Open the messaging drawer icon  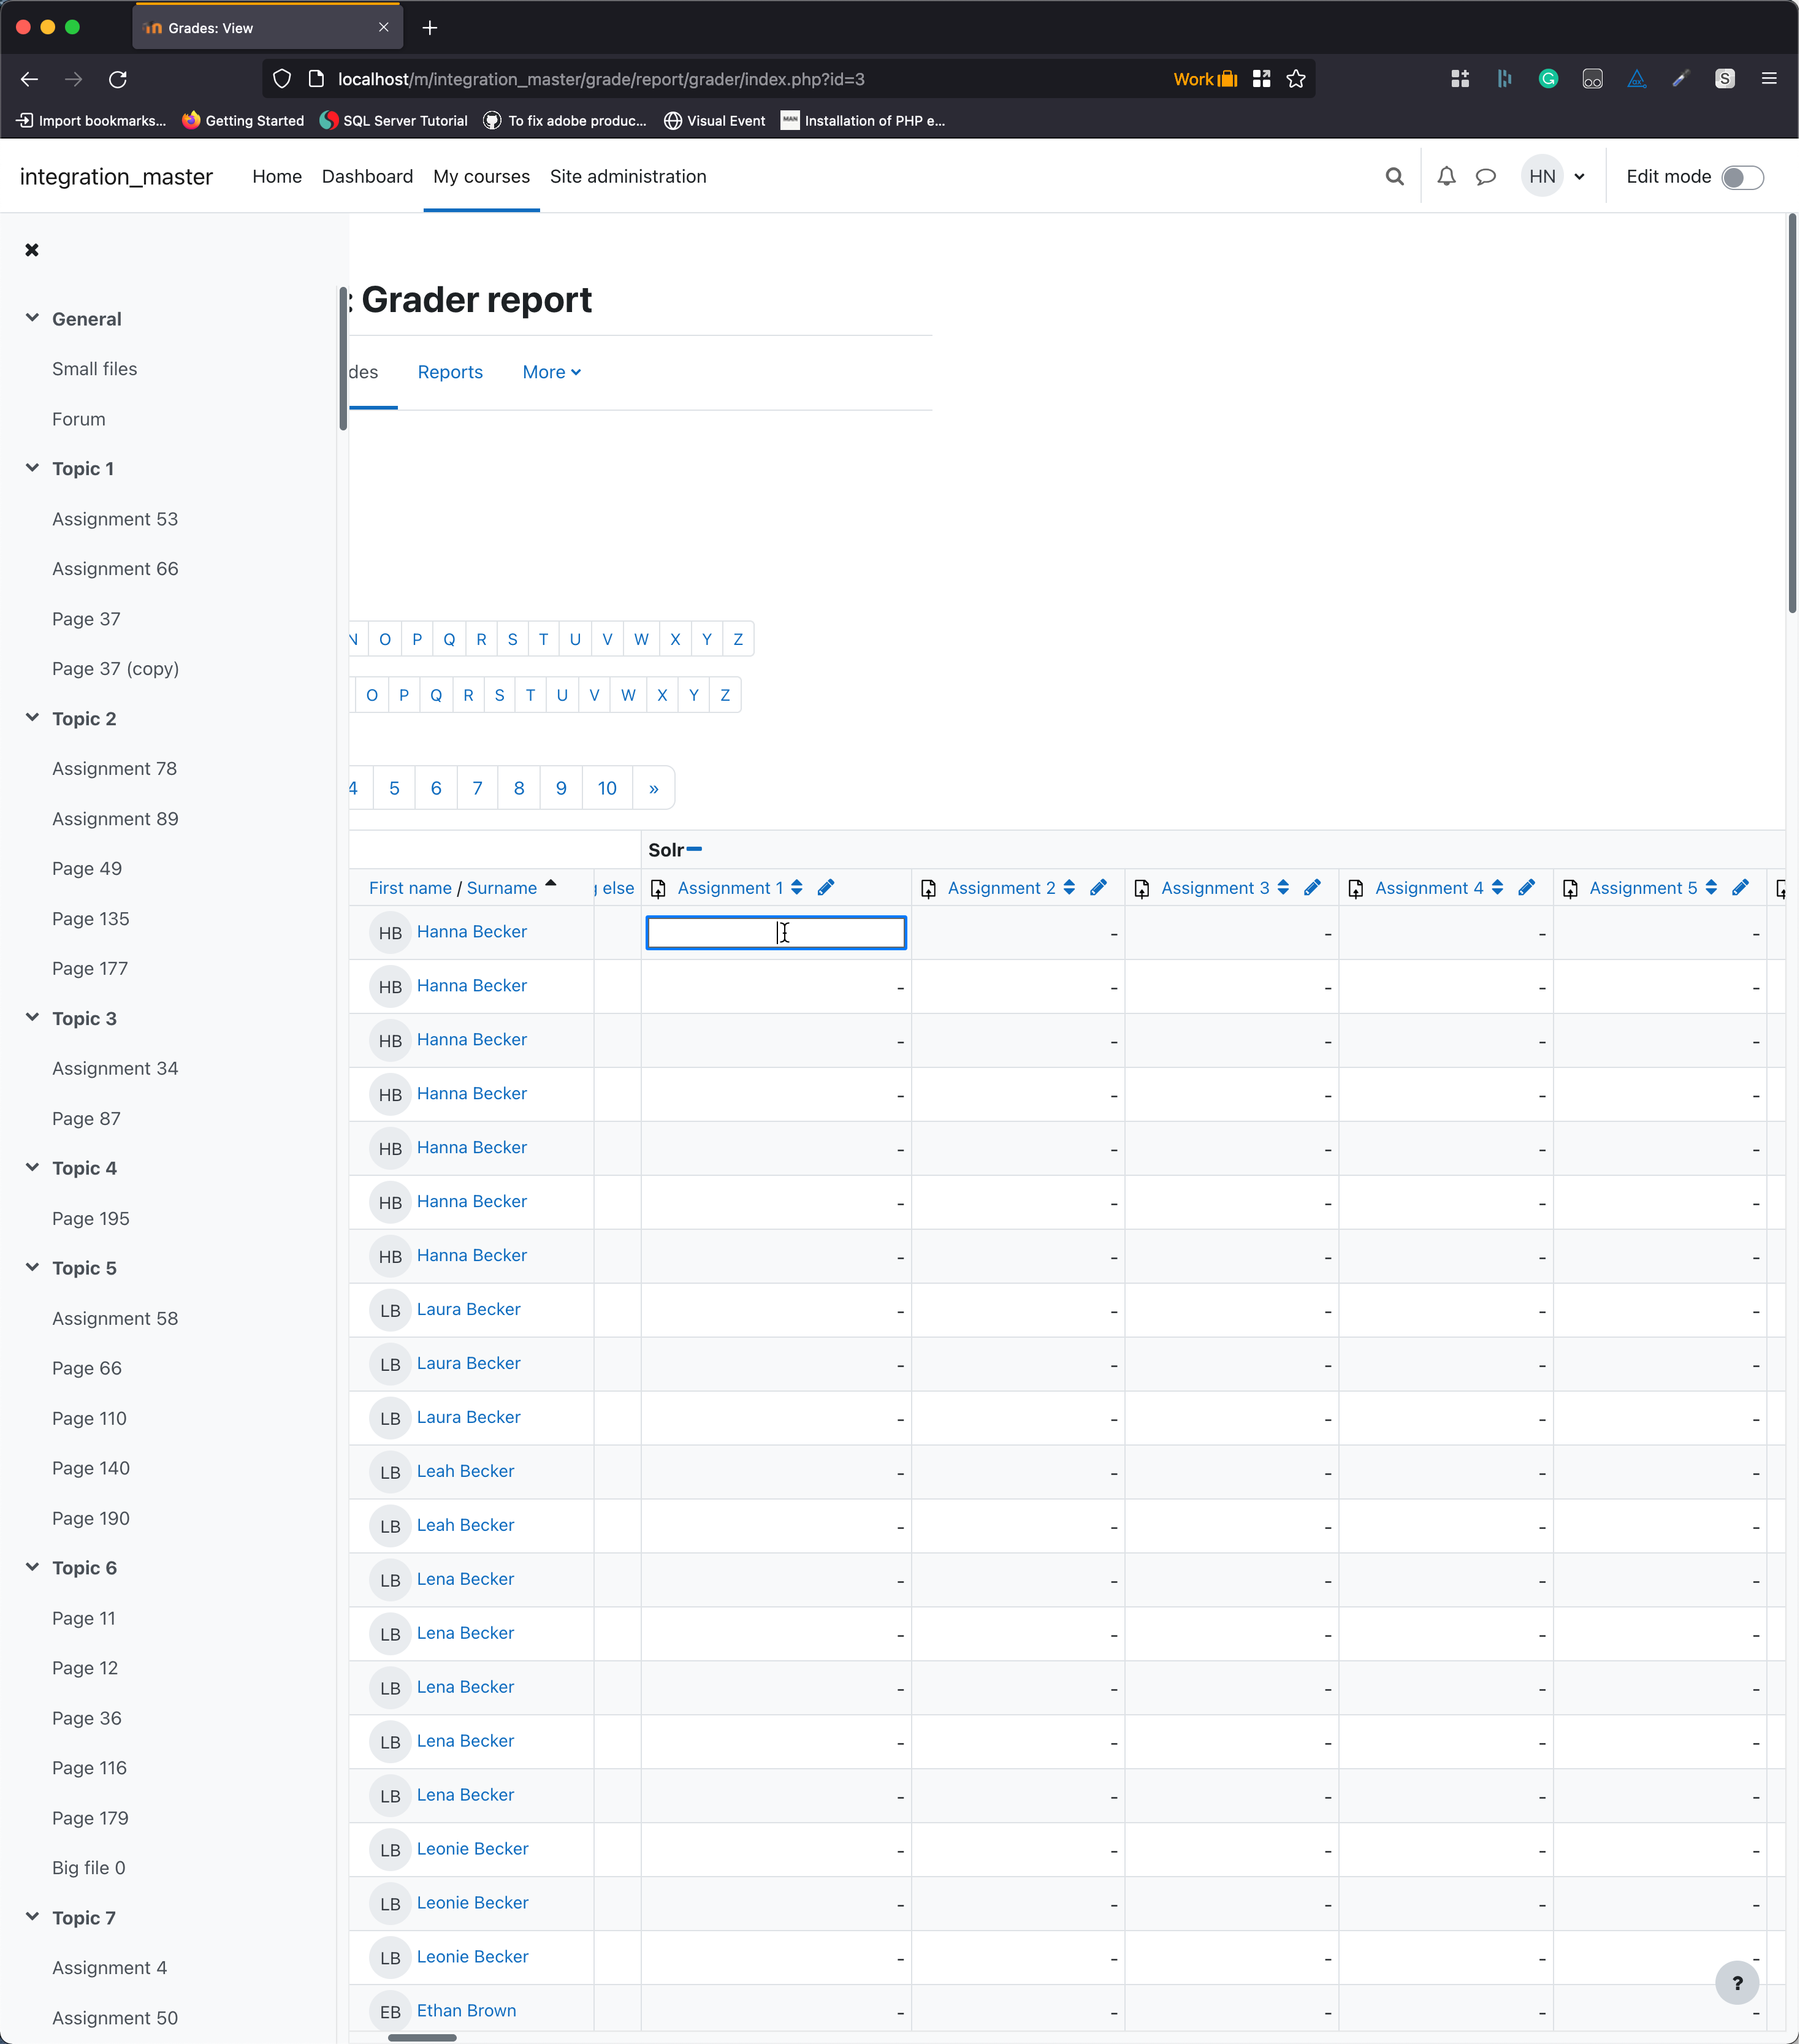1486,177
